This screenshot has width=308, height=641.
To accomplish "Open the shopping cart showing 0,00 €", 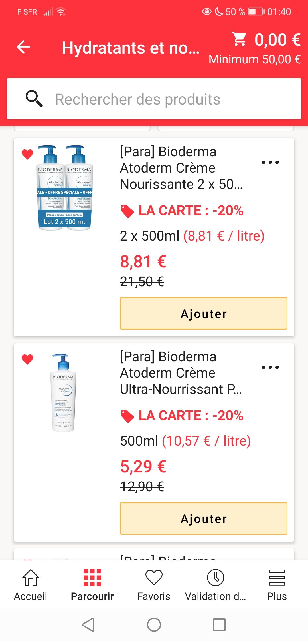I will (266, 40).
